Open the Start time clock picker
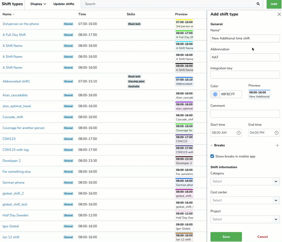The width and height of the screenshot is (282, 242). pyautogui.click(x=239, y=133)
